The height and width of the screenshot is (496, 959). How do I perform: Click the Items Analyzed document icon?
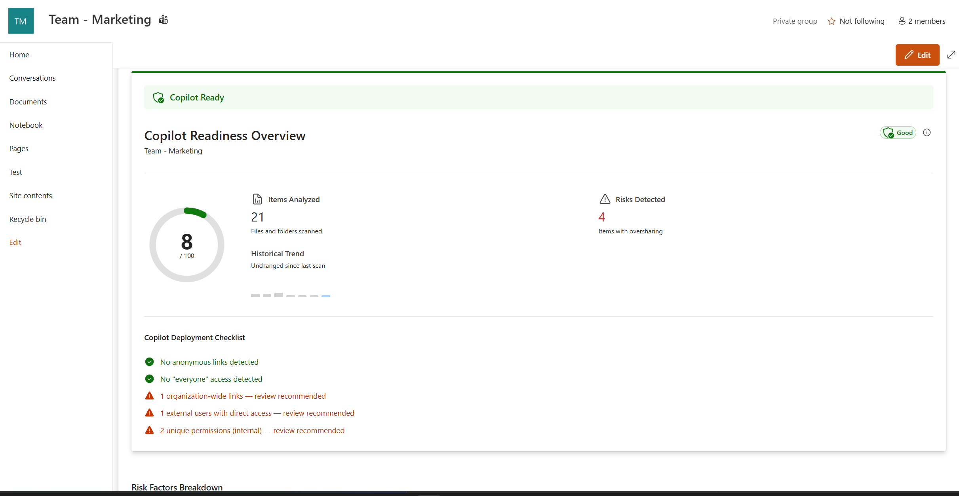[x=257, y=199]
